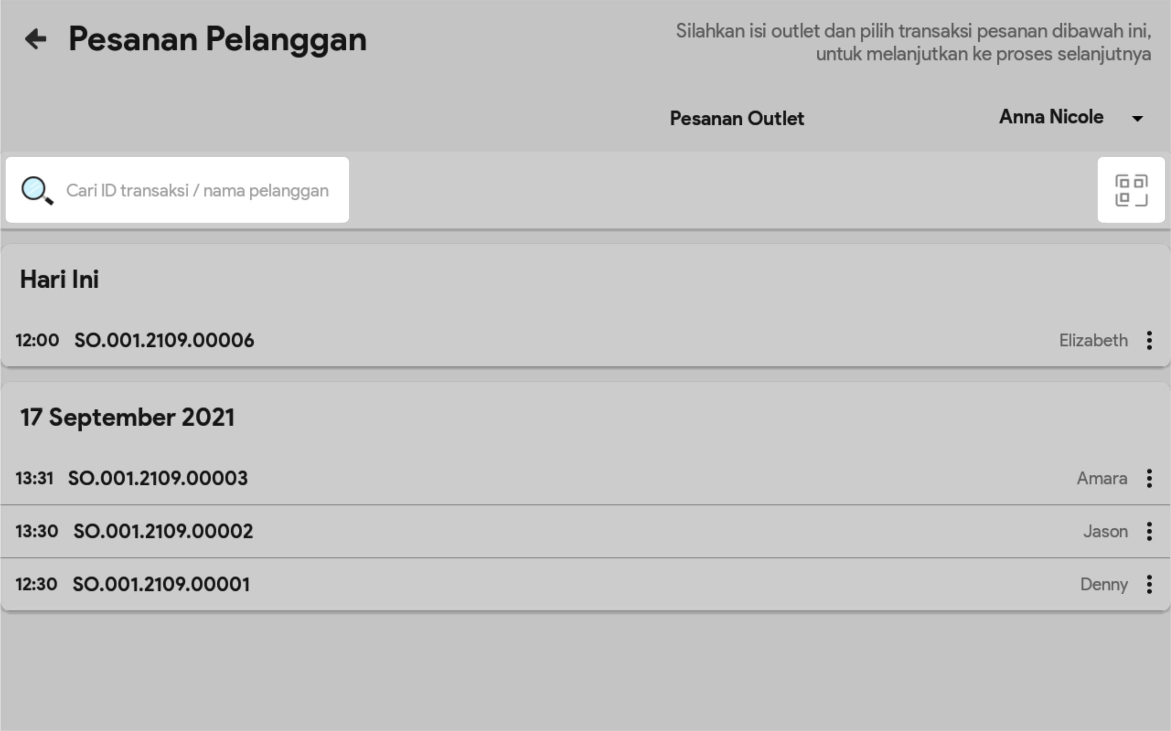Open three-dot menu for Amara's order

click(1149, 478)
